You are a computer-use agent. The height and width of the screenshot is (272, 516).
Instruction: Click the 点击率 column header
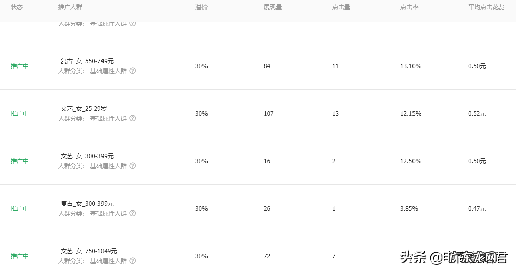tap(409, 7)
